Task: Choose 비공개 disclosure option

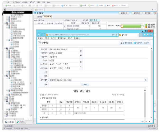Action: (x=51, y=68)
